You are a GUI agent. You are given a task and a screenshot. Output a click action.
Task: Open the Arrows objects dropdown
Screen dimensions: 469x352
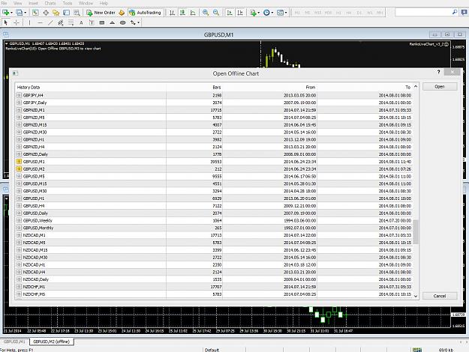click(x=135, y=22)
